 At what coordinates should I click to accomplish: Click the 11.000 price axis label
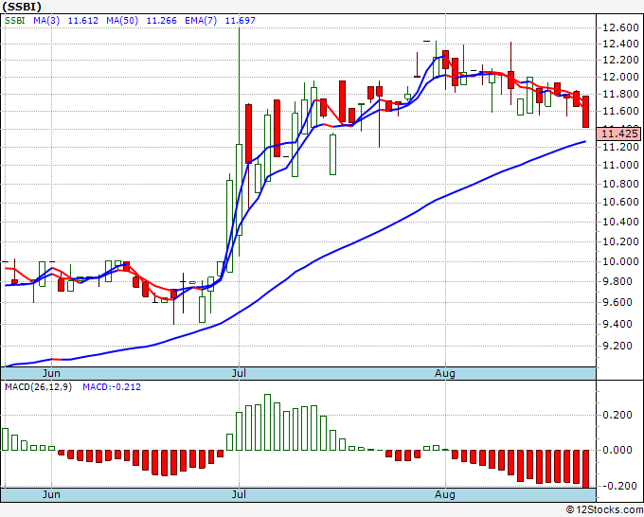620,165
